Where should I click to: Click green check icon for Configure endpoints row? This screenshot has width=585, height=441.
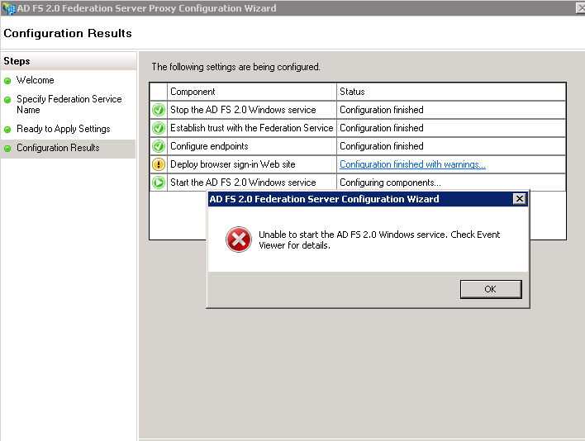[159, 146]
